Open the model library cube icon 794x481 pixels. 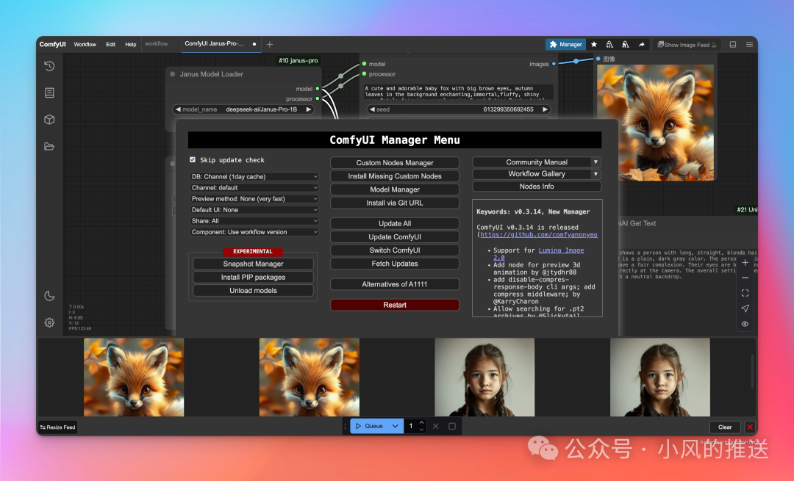point(49,120)
